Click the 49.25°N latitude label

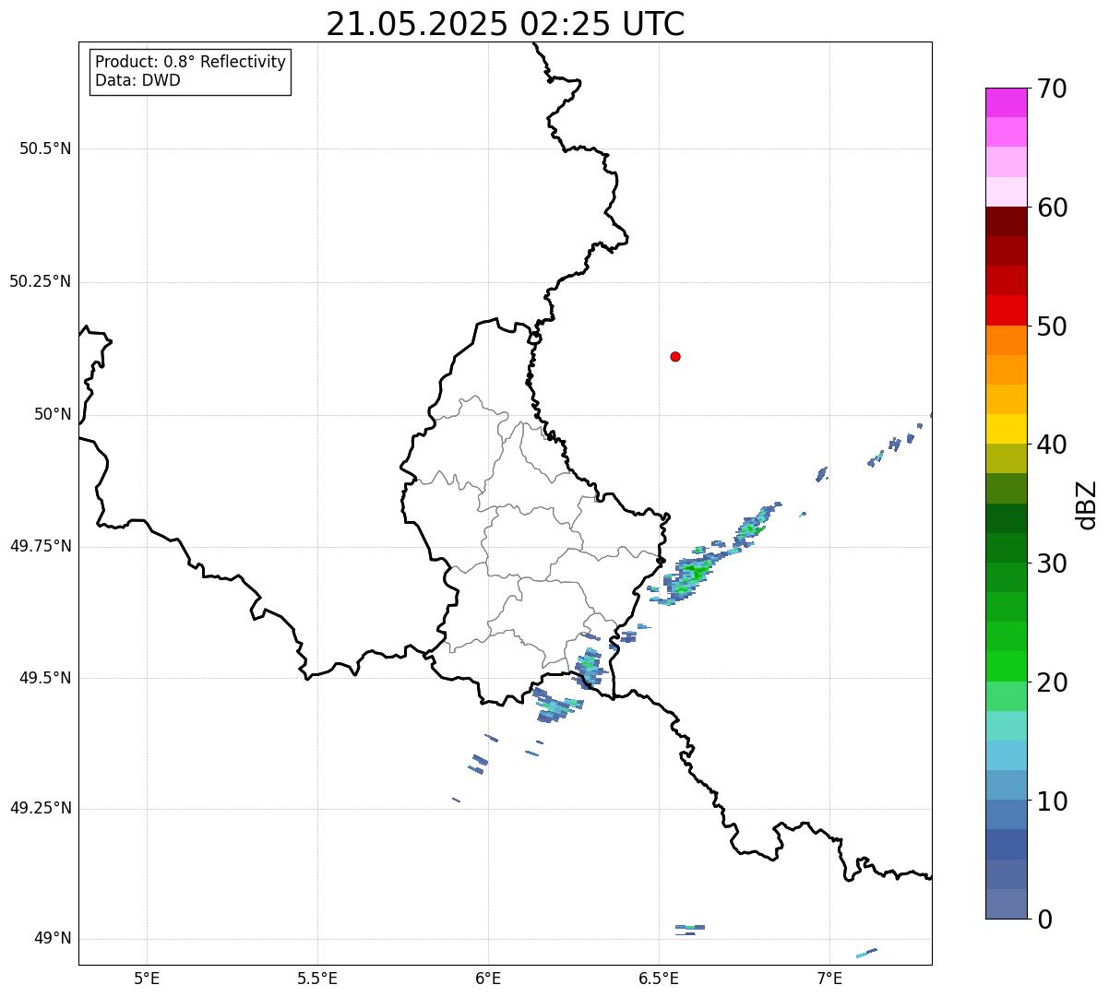point(41,809)
